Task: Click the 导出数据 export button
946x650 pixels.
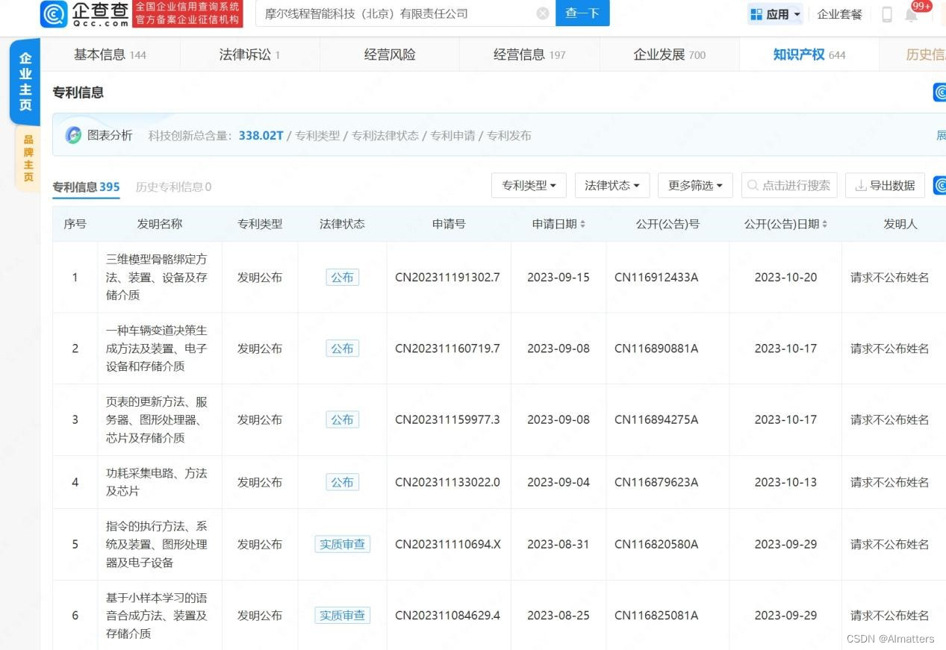Action: 885,186
